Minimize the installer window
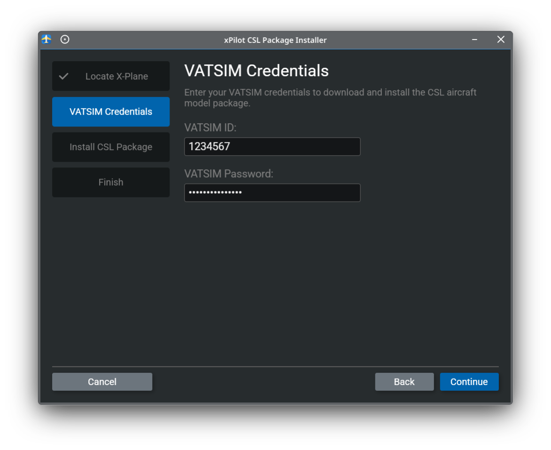 tap(474, 39)
